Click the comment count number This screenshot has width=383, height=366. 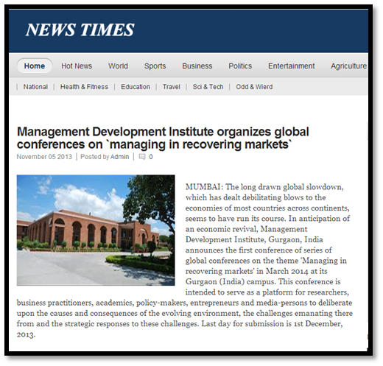click(151, 157)
